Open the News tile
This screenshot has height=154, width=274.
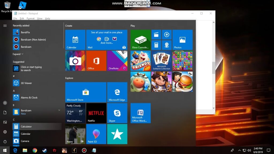75,134
